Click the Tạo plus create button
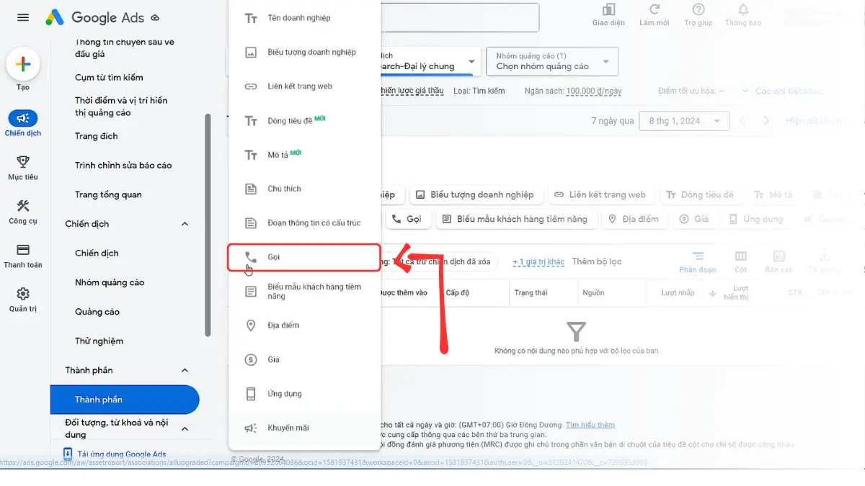 [23, 65]
